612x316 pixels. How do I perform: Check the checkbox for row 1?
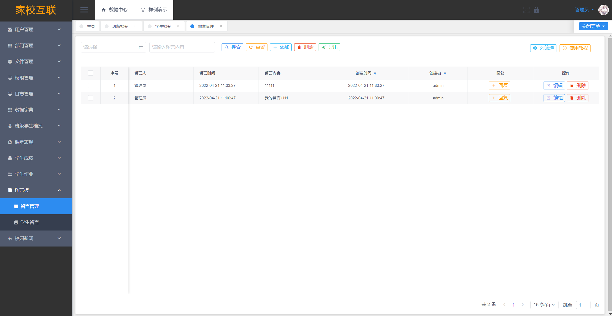[91, 85]
